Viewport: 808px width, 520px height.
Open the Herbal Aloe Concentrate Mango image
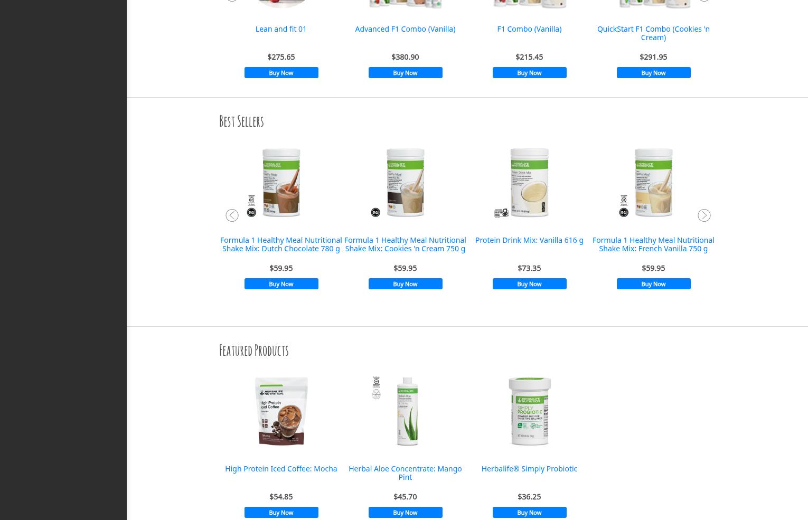(405, 411)
